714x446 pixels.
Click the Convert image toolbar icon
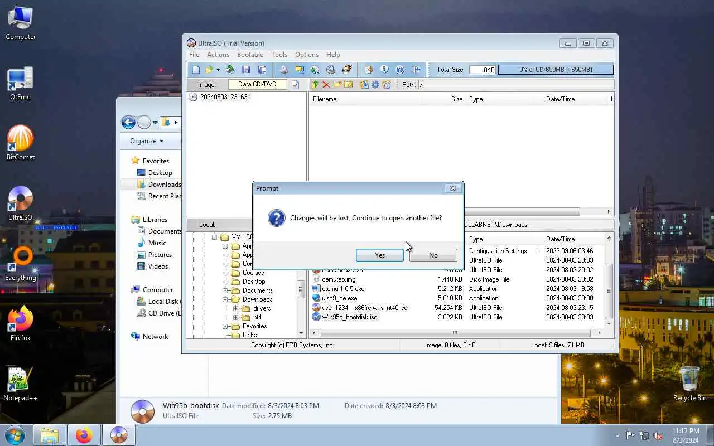[x=315, y=70]
